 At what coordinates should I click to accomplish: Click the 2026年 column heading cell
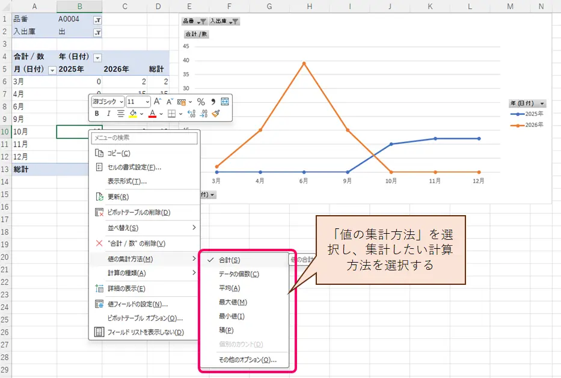coord(124,69)
